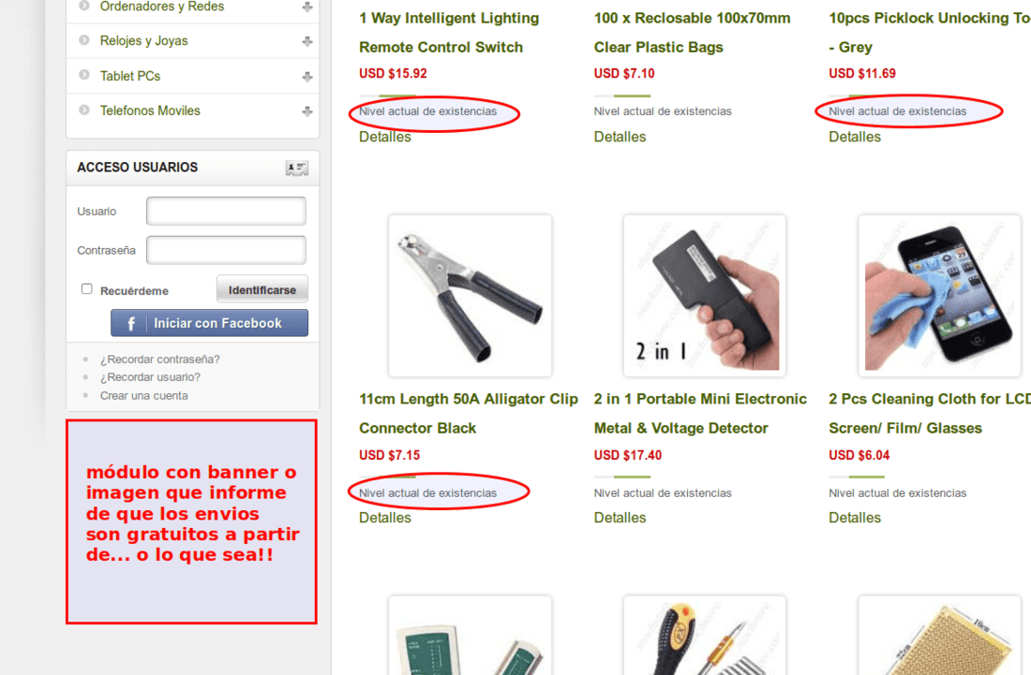This screenshot has width=1031, height=675.
Task: Focus the Usuario input field
Action: (226, 212)
